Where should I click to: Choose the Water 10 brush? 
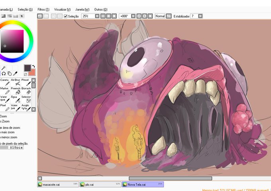click(x=5, y=99)
